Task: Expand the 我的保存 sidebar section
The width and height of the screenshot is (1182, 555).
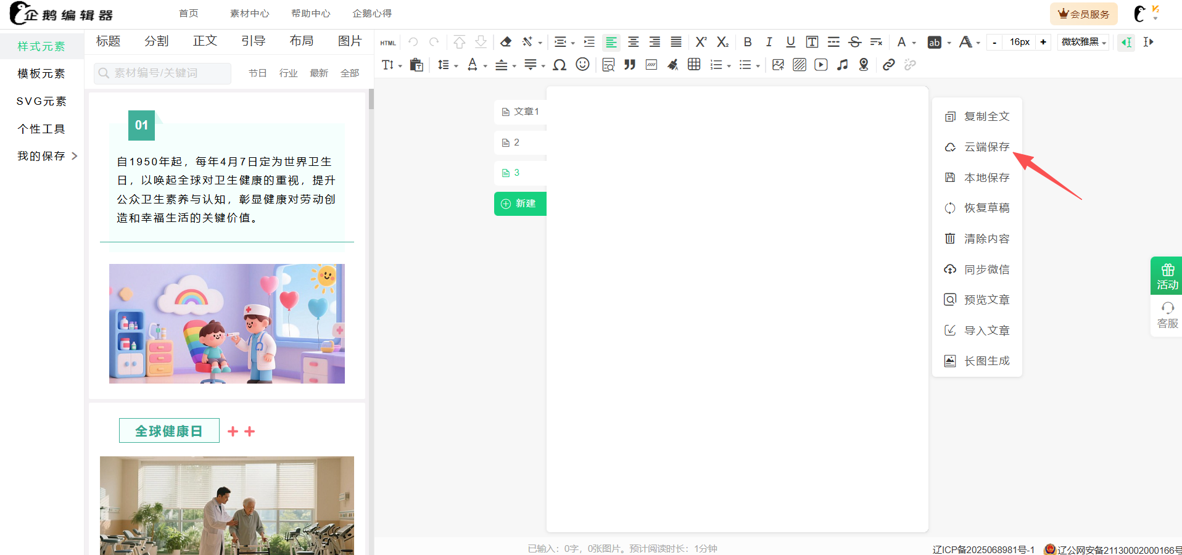Action: [48, 156]
